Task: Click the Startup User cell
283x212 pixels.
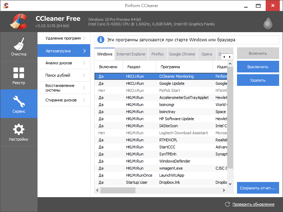Action: pos(137,182)
